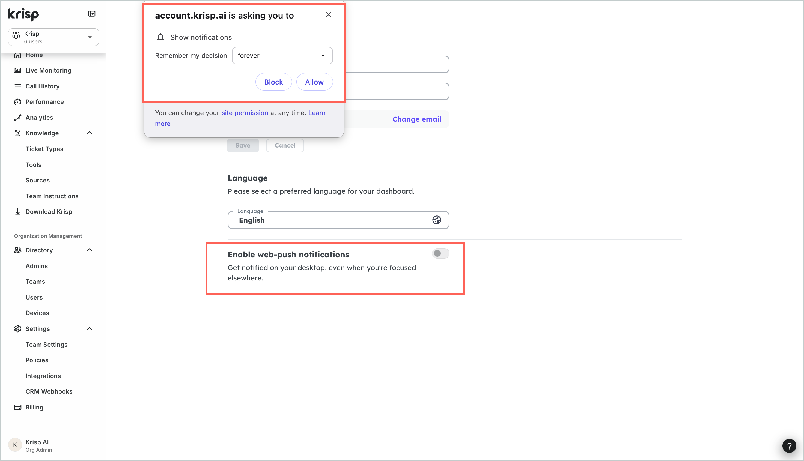Screen dimensions: 804x461
Task: Open Team Settings in the sidebar
Action: click(47, 345)
